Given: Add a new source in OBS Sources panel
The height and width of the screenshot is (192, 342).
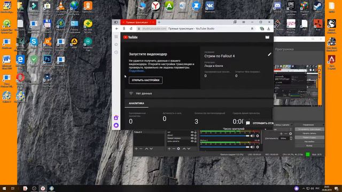Looking at the screenshot, I should coord(169,149).
